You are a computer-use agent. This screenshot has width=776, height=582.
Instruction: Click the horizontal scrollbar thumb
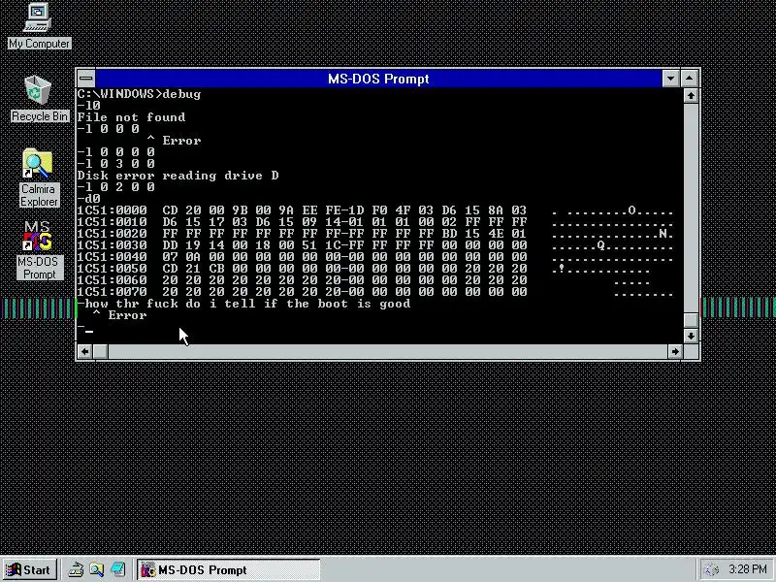pyautogui.click(x=101, y=351)
